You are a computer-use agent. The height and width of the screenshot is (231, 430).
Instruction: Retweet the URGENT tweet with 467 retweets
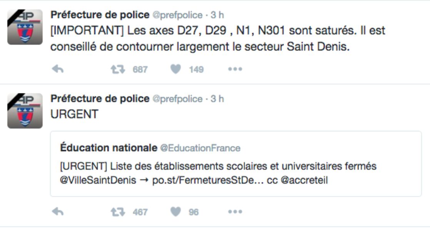click(x=118, y=212)
